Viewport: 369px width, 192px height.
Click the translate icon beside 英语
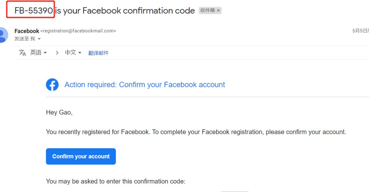[23, 53]
